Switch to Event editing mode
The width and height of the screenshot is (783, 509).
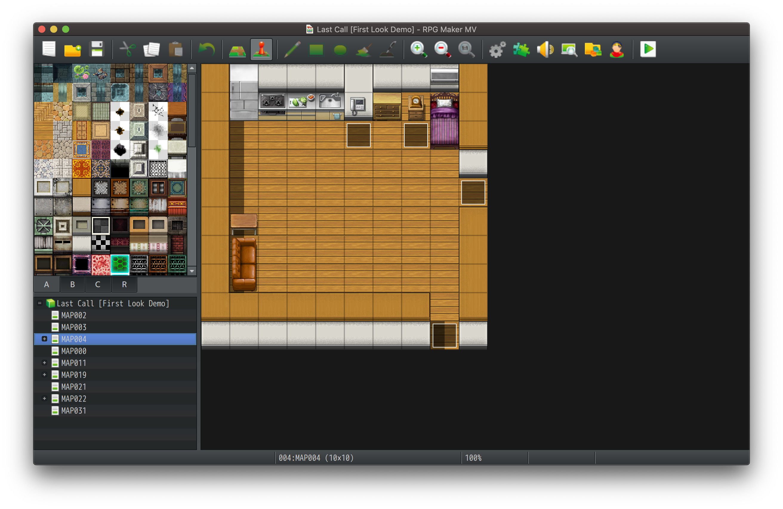point(262,49)
